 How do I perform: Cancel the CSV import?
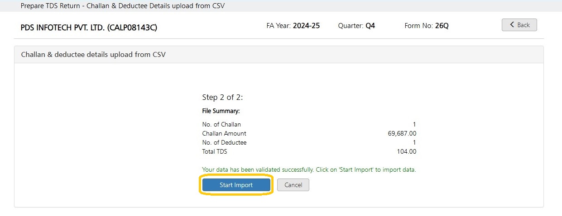tap(293, 185)
